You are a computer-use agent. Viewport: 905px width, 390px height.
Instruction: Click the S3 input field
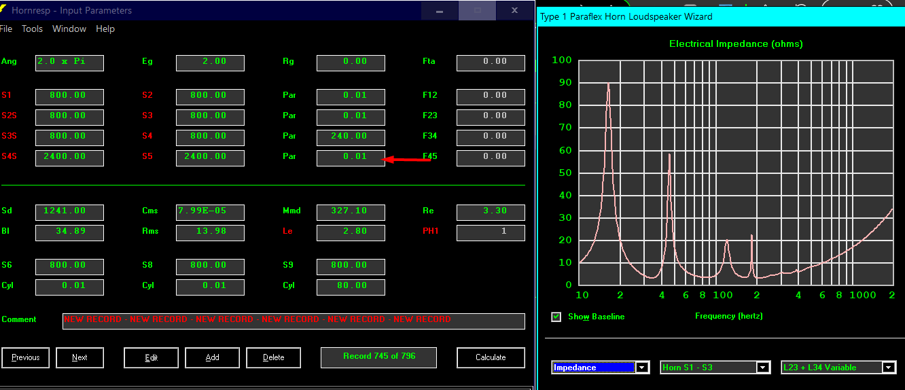[x=210, y=118]
